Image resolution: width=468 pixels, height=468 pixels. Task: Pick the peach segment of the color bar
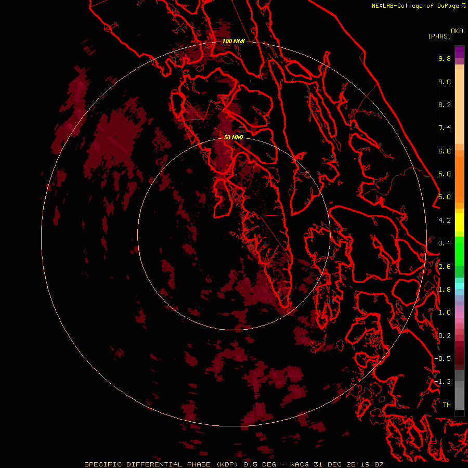pyautogui.click(x=459, y=107)
